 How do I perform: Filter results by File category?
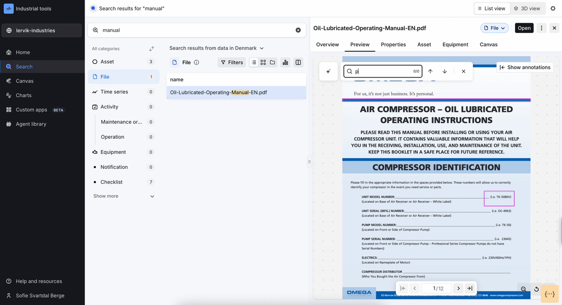124,76
